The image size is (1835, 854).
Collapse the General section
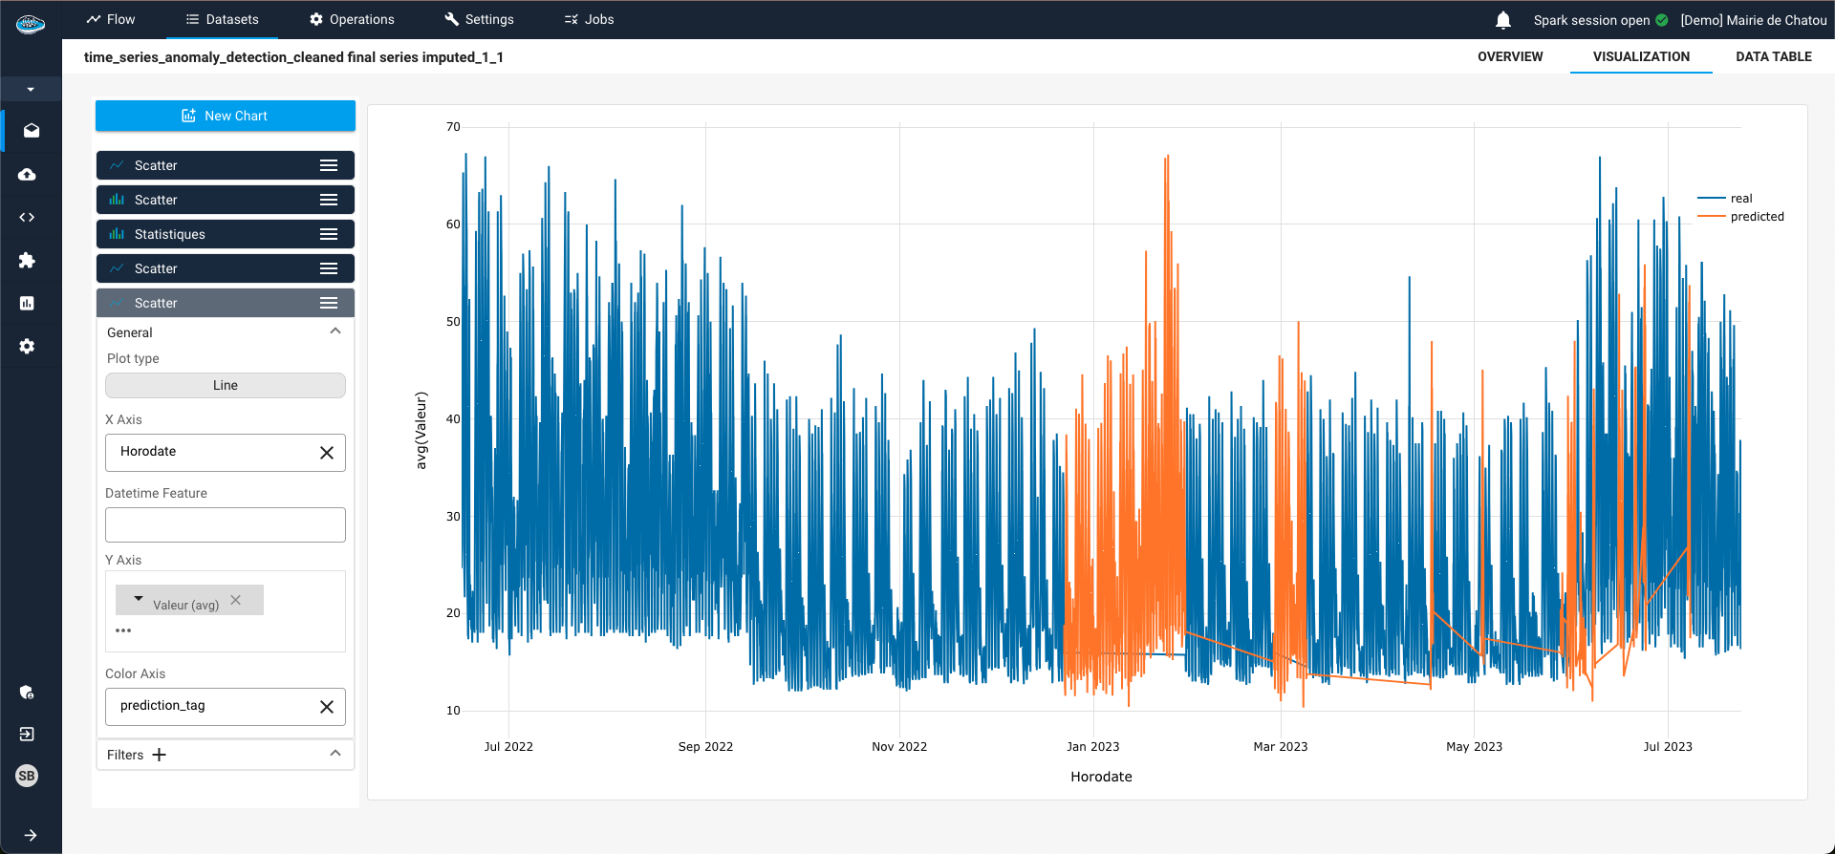pyautogui.click(x=335, y=331)
